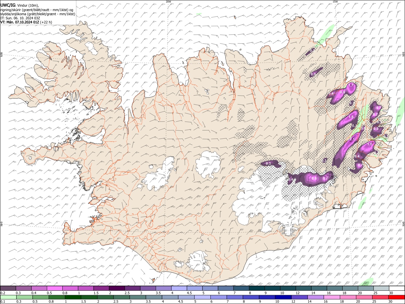The width and height of the screenshot is (405, 304).
Task: Pick upper-scale pale grey swatch between 25 and 30
Action: (x=381, y=288)
